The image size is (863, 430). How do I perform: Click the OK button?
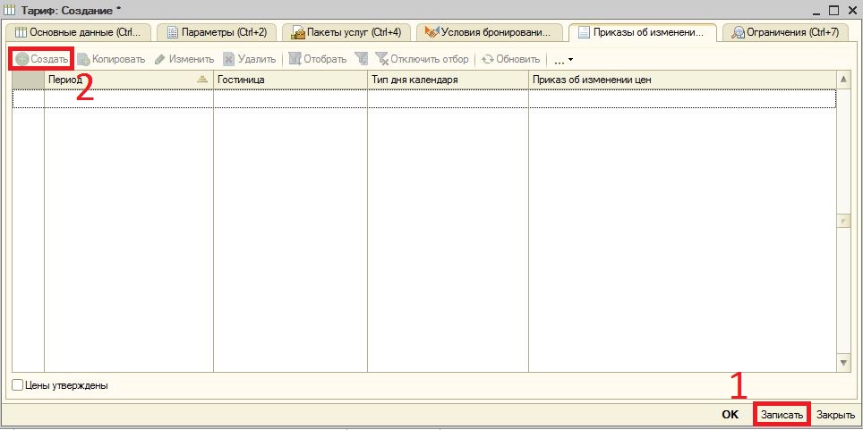[x=730, y=415]
